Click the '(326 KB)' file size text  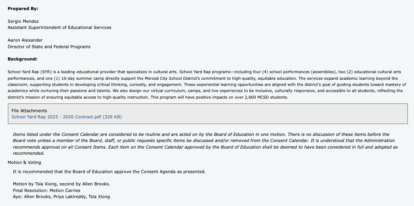pos(112,117)
